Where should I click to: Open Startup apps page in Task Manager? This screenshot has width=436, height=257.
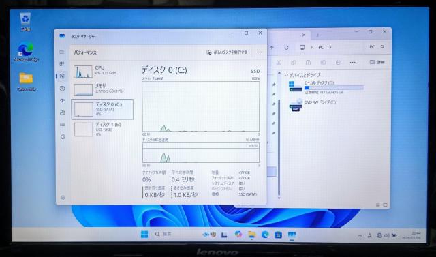(x=62, y=100)
